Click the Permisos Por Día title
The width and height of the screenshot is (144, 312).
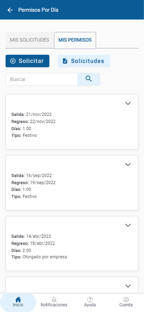click(38, 10)
